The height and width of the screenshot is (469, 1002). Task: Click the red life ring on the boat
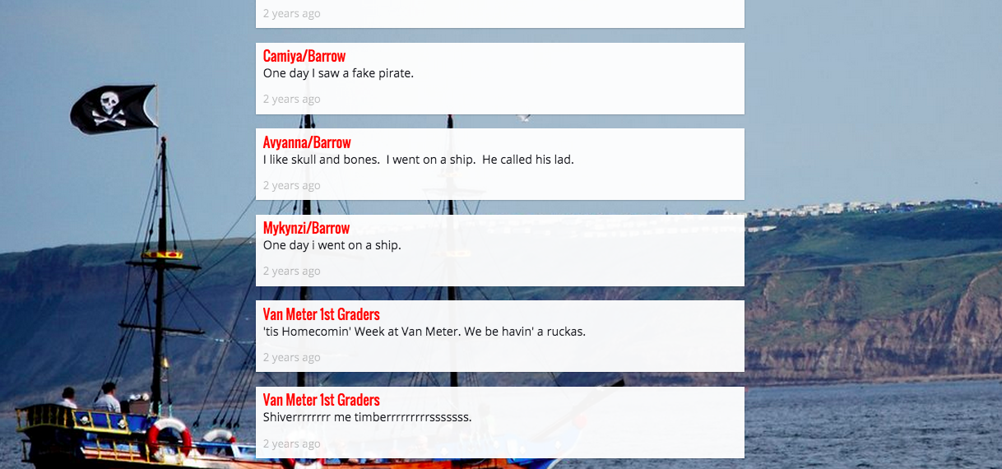point(169,436)
